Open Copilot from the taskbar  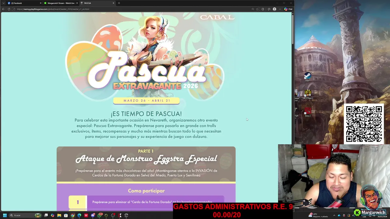53,215
